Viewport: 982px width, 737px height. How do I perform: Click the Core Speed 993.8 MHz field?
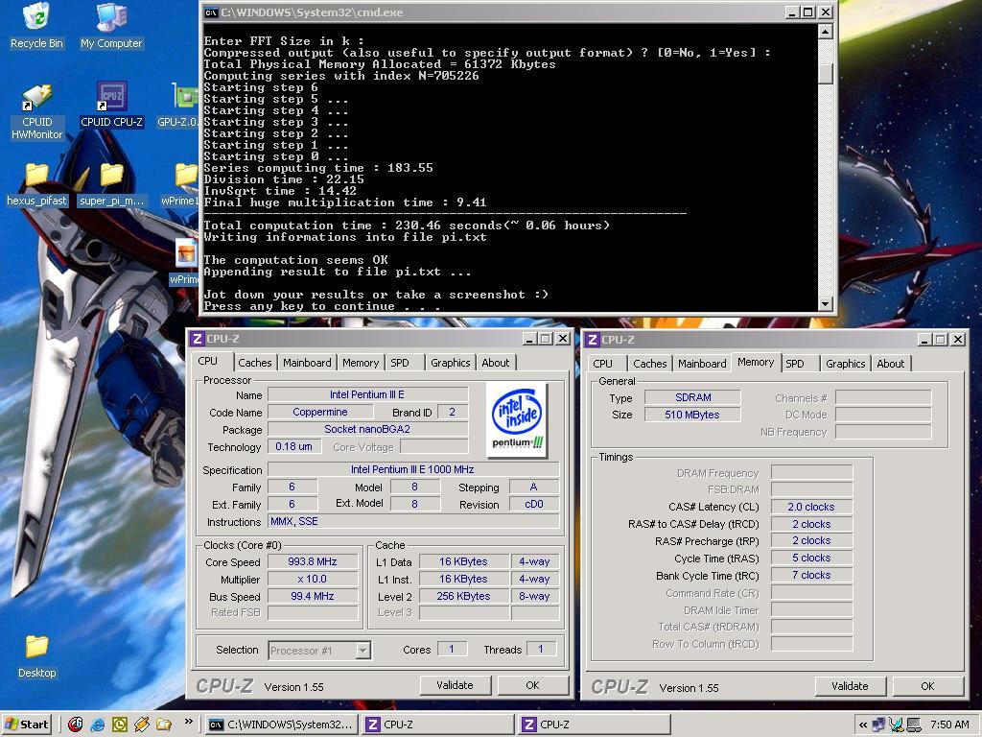coord(313,561)
